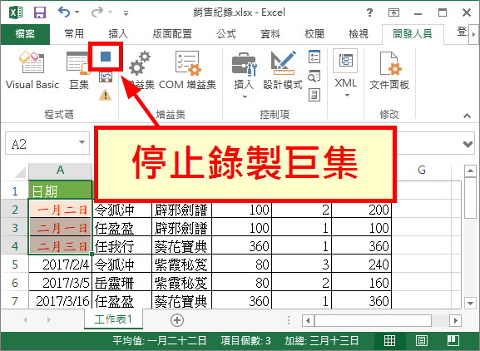The height and width of the screenshot is (351, 480).
Task: Open macro security warning icon
Action: click(x=106, y=95)
